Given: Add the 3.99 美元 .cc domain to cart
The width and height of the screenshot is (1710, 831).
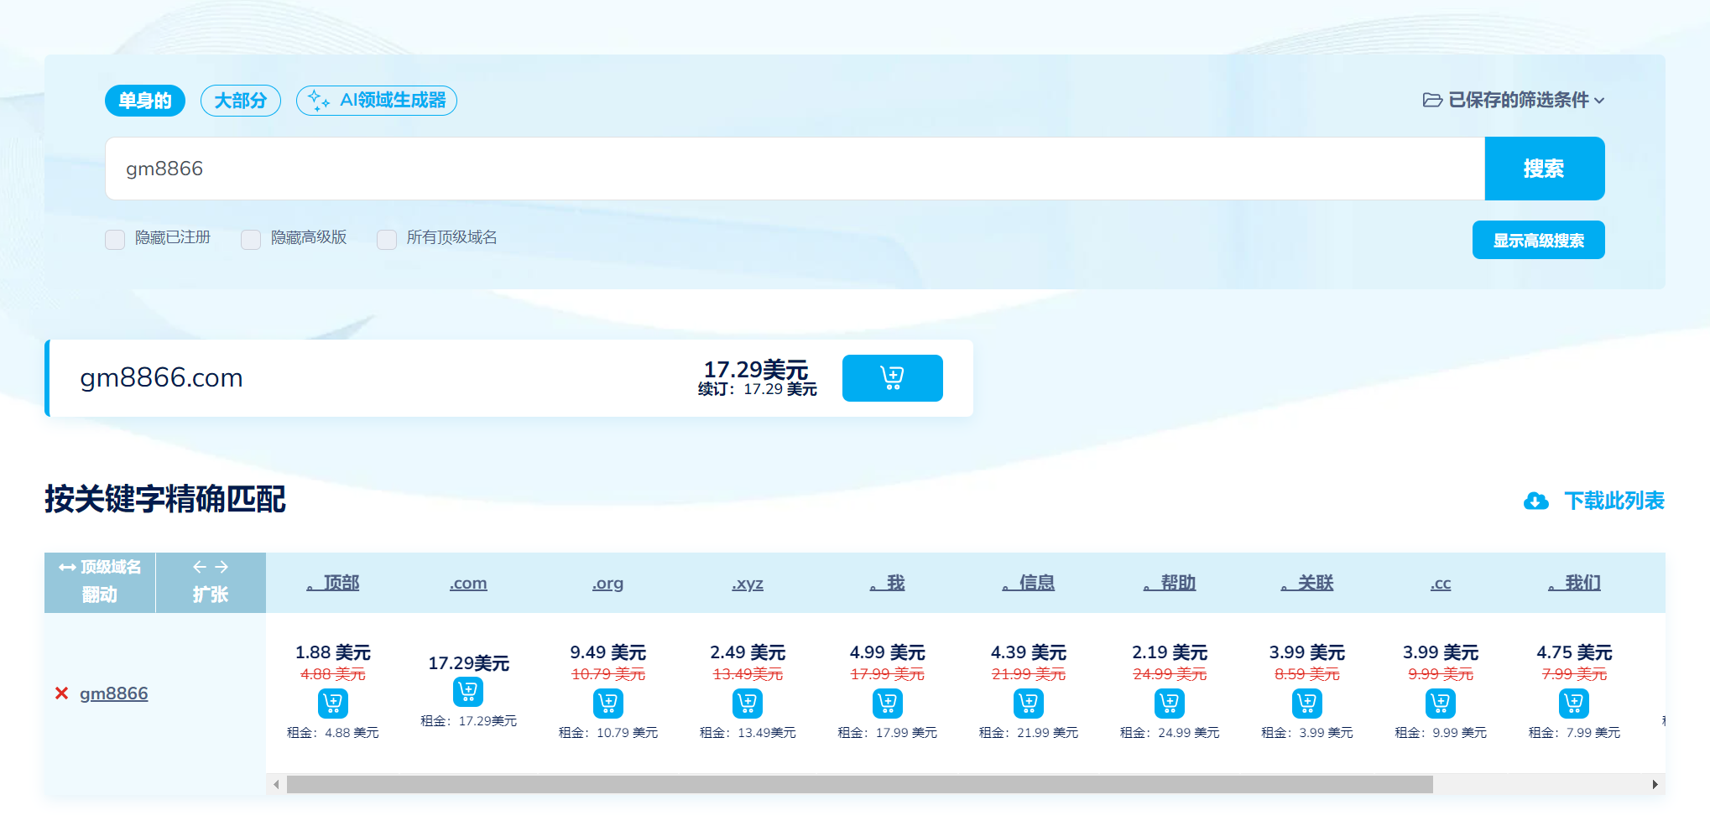Looking at the screenshot, I should coord(1441,703).
